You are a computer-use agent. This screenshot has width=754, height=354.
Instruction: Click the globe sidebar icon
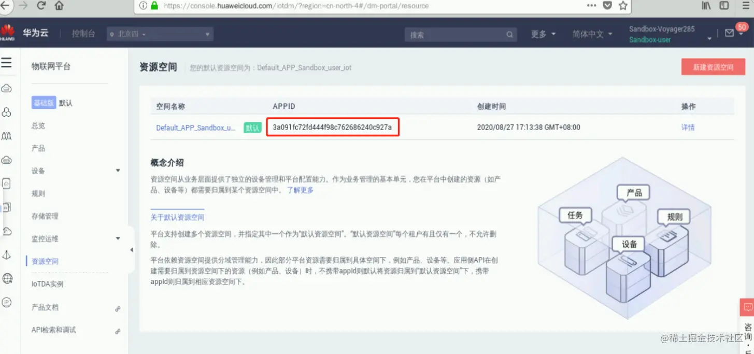coord(7,279)
